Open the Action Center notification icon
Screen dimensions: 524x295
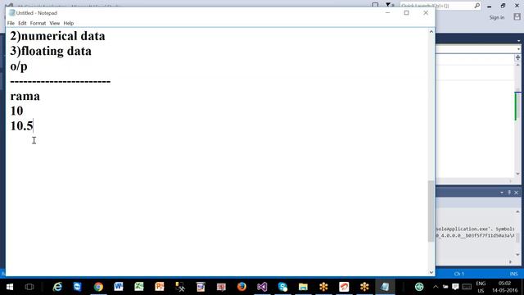coord(455,287)
